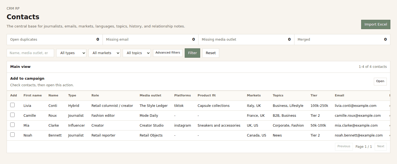Click first name Livia
Image resolution: width=397 pixels, height=164 pixels.
pos(27,106)
